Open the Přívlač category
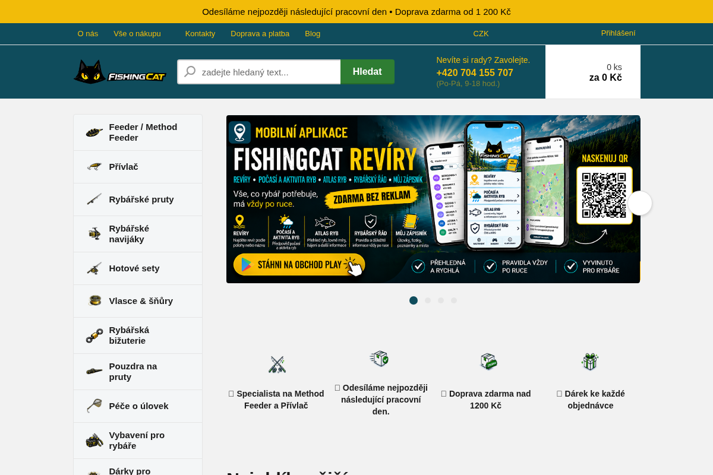The height and width of the screenshot is (475, 713). (138, 167)
